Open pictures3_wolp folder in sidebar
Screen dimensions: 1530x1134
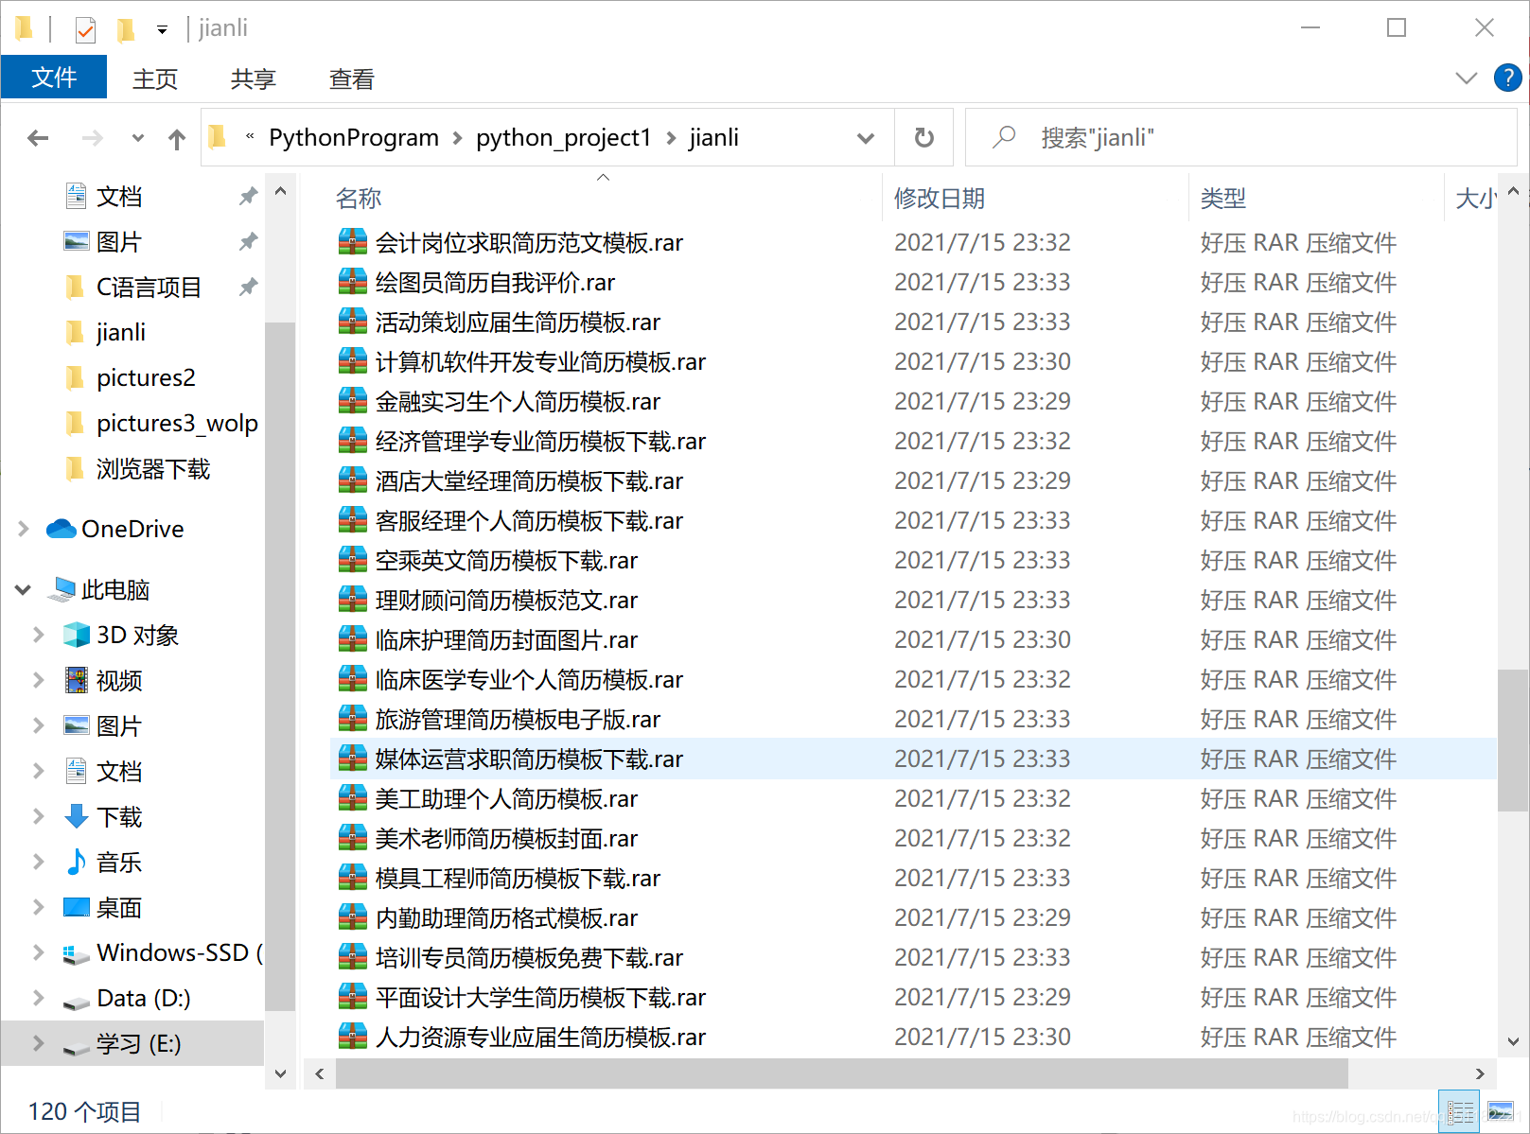177,424
